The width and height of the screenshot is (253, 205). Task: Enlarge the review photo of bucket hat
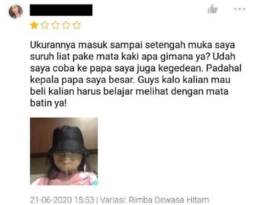(x=64, y=151)
